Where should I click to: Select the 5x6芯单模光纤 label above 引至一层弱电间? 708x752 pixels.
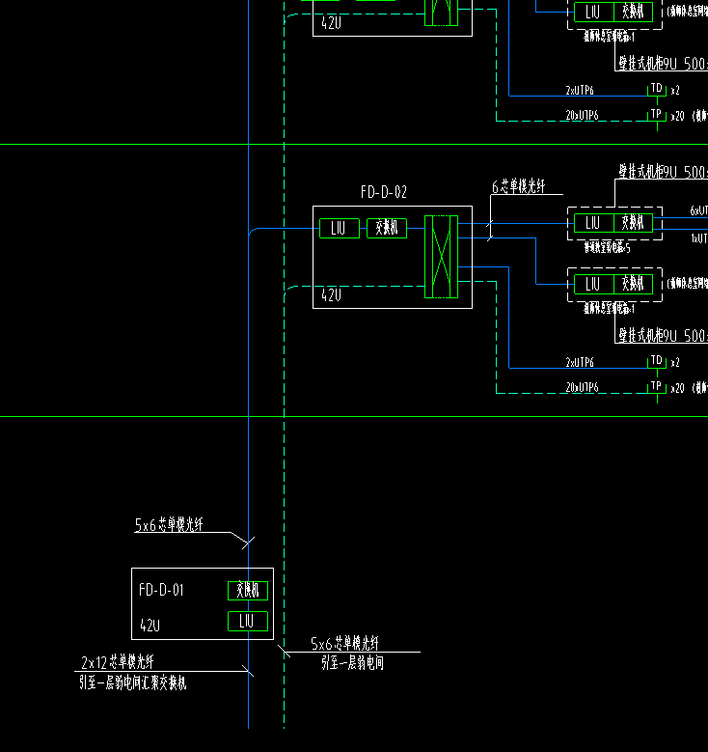344,644
